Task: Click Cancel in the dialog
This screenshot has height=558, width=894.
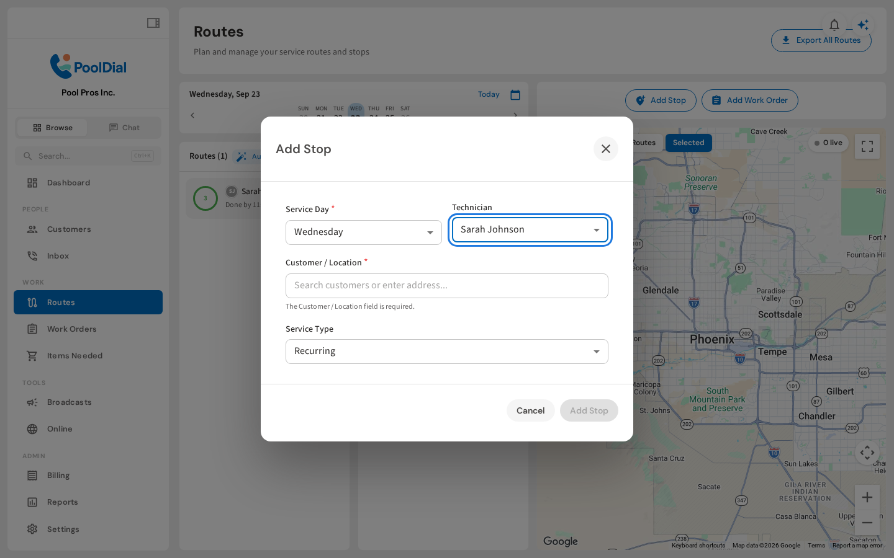Action: (x=531, y=410)
